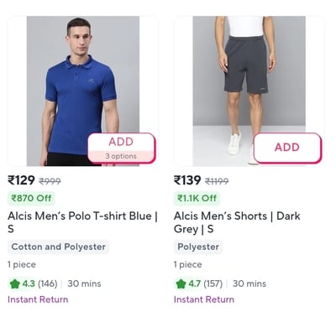Click the green rating star for shorts
The height and width of the screenshot is (328, 336).
click(x=181, y=284)
